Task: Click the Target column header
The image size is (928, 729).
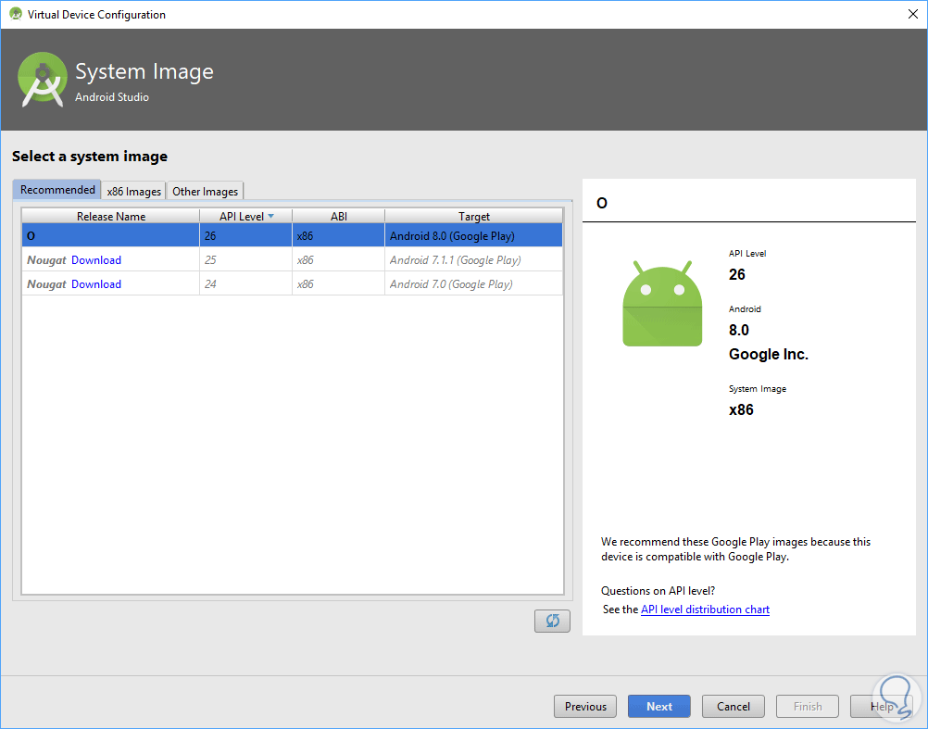Action: coord(473,216)
